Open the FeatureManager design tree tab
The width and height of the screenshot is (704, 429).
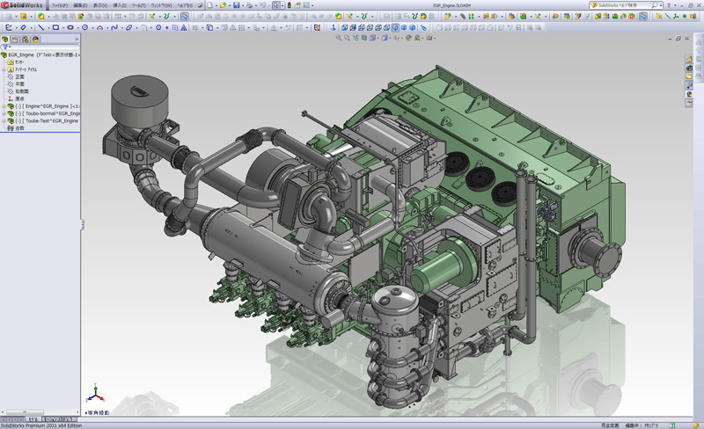(5, 40)
